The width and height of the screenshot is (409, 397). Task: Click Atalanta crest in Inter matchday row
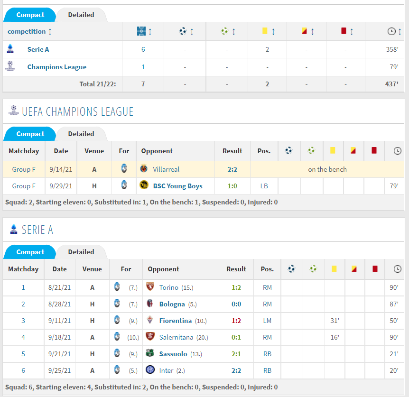(117, 369)
